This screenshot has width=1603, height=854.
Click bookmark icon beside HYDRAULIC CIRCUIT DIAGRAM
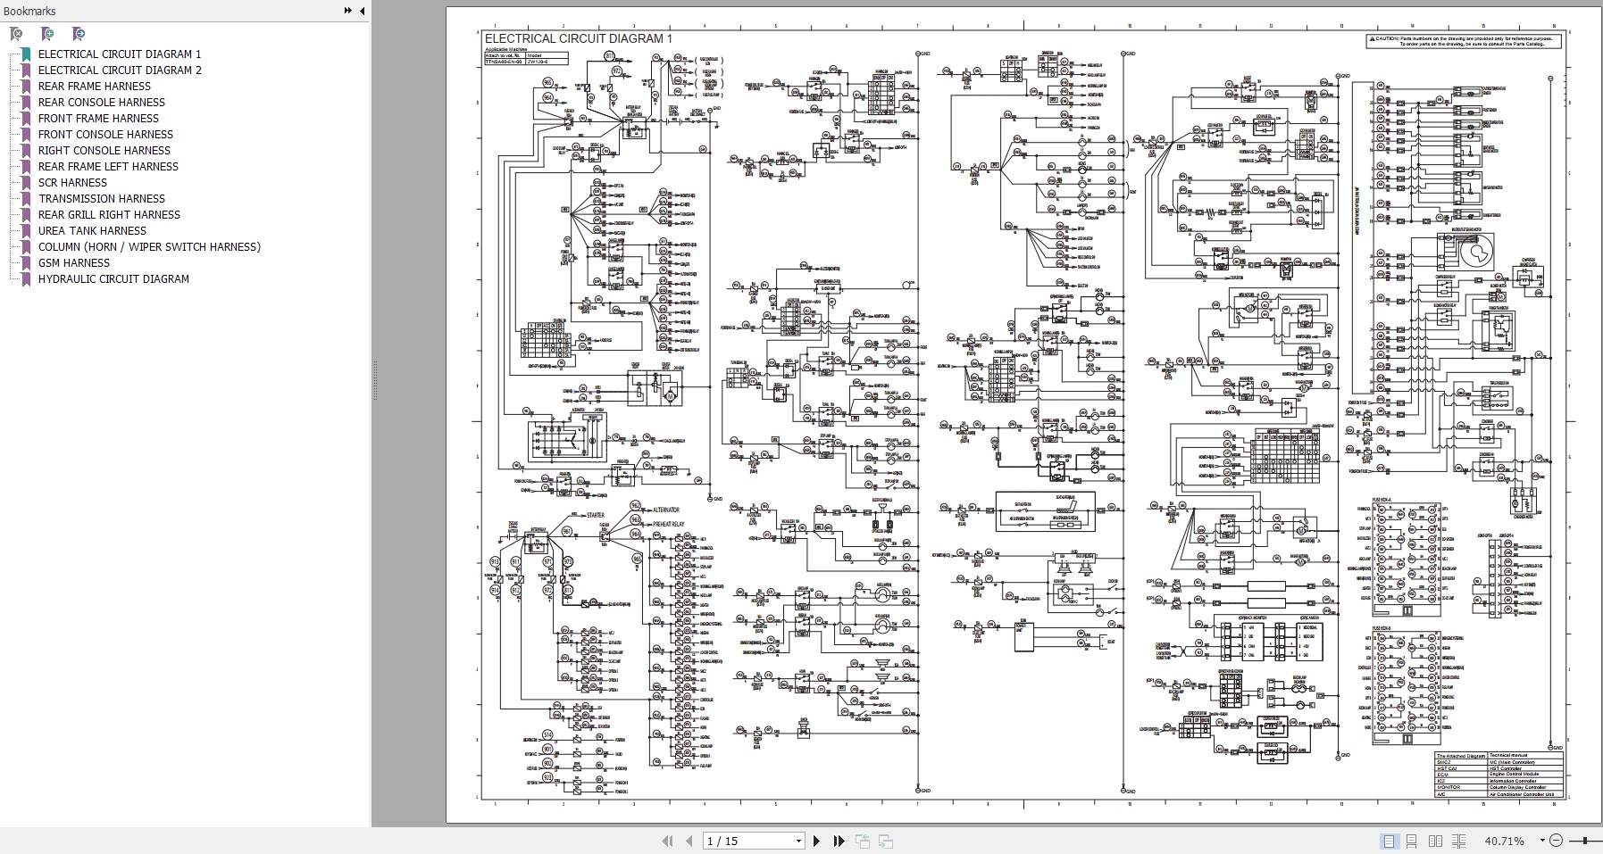(26, 279)
